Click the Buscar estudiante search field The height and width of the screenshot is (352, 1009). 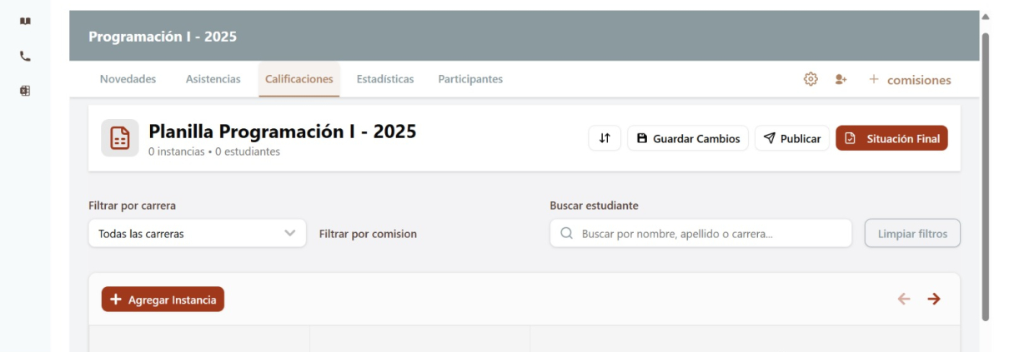(x=700, y=234)
